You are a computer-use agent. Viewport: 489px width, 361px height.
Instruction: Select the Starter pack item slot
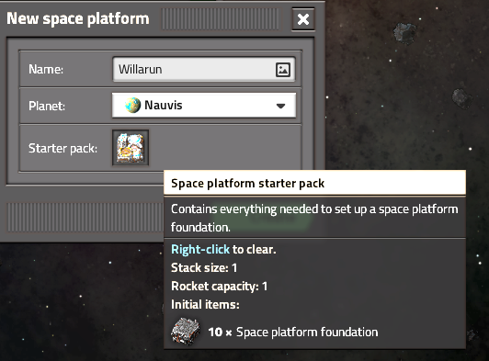131,148
